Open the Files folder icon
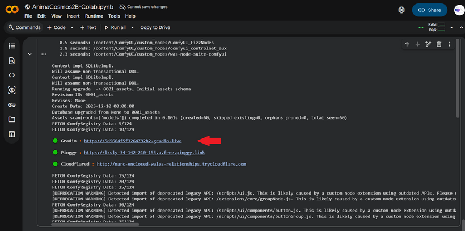The width and height of the screenshot is (465, 231). pyautogui.click(x=11, y=120)
